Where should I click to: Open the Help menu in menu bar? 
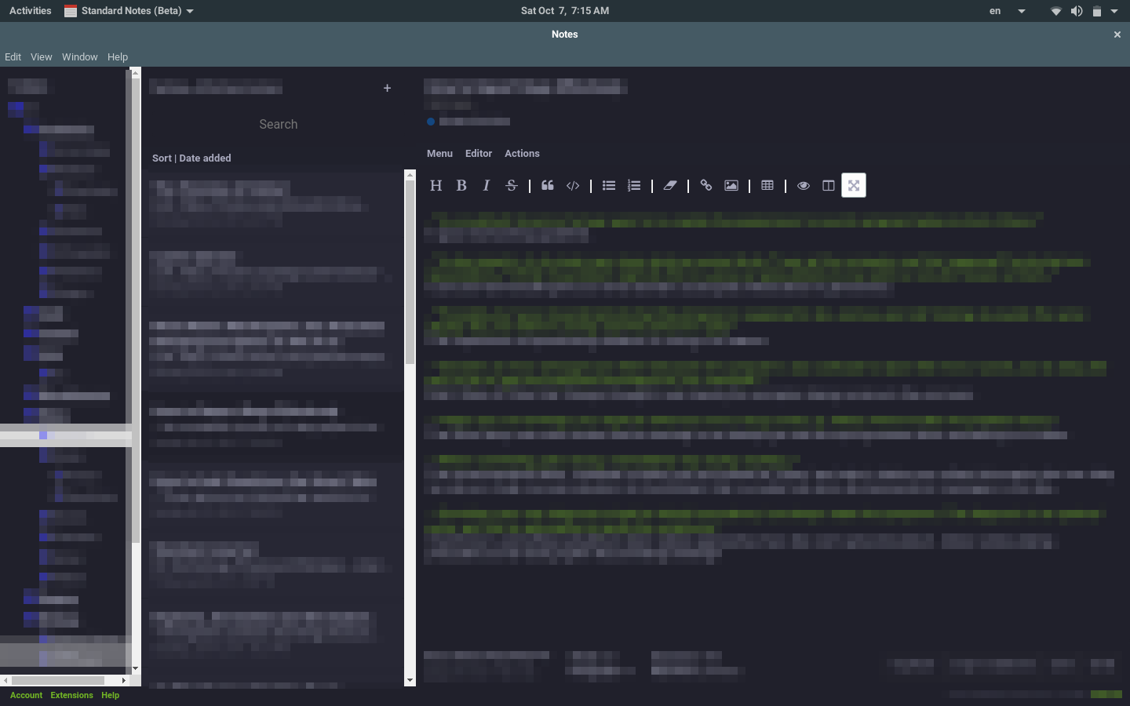pyautogui.click(x=118, y=57)
